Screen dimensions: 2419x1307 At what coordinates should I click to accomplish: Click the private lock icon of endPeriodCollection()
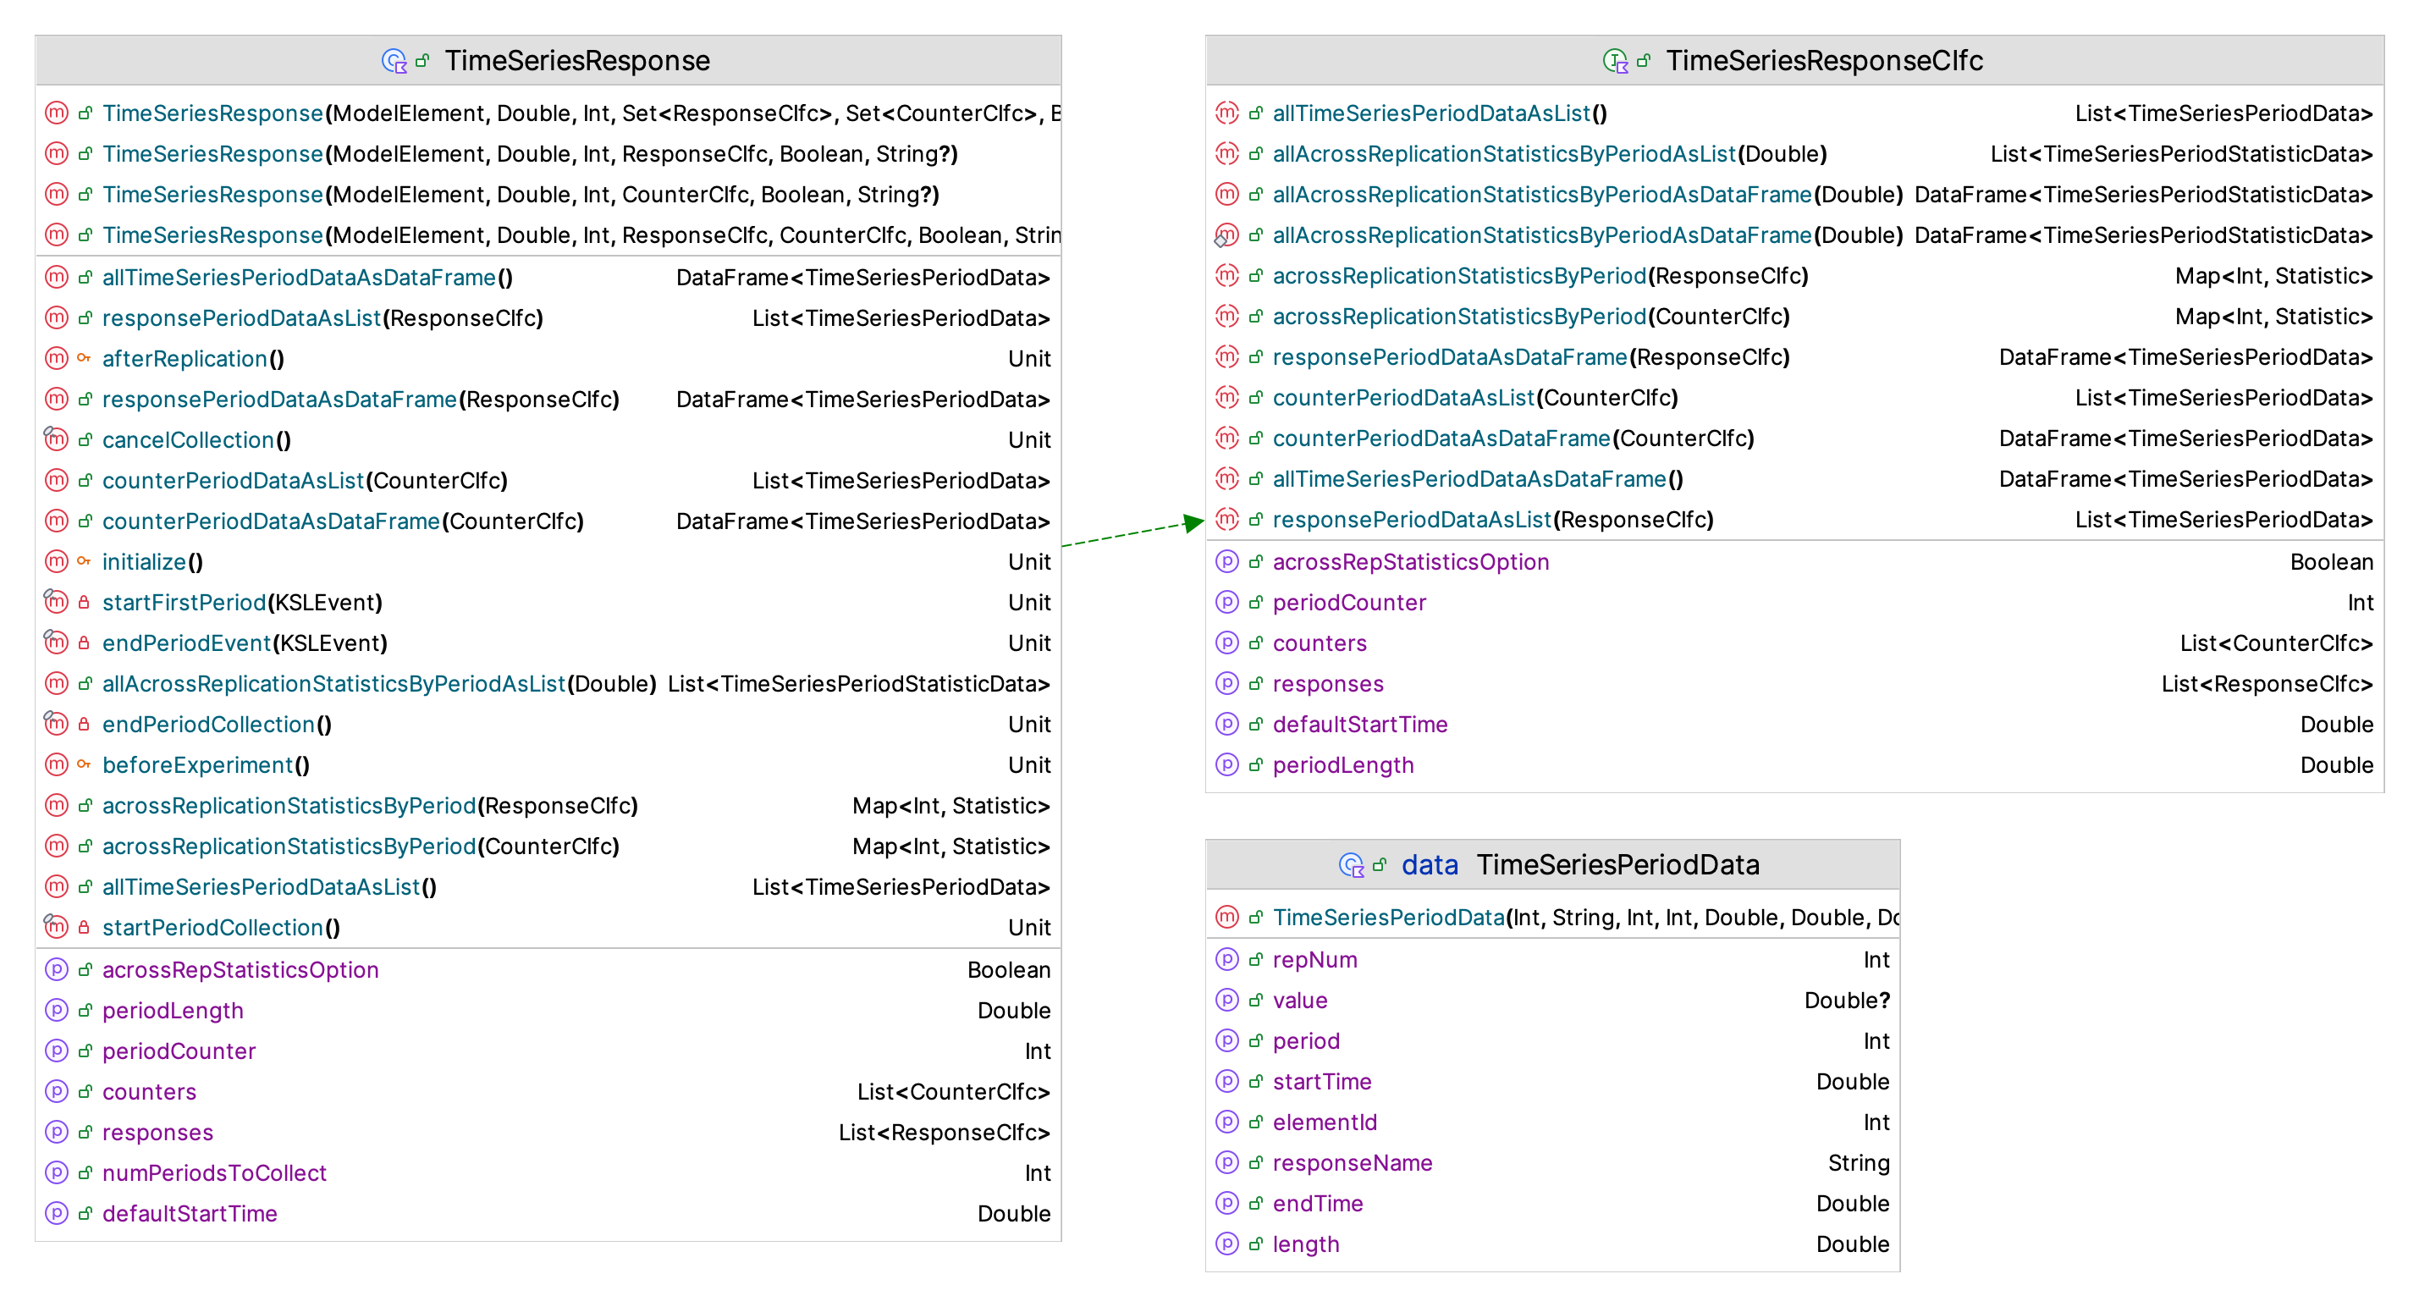tap(85, 724)
